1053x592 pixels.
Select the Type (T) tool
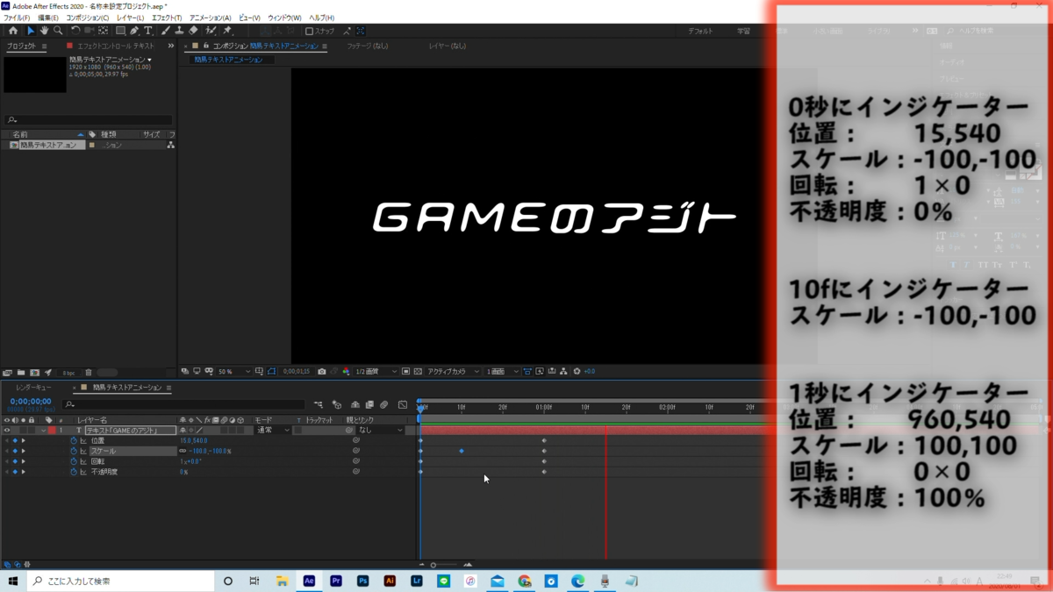click(148, 31)
